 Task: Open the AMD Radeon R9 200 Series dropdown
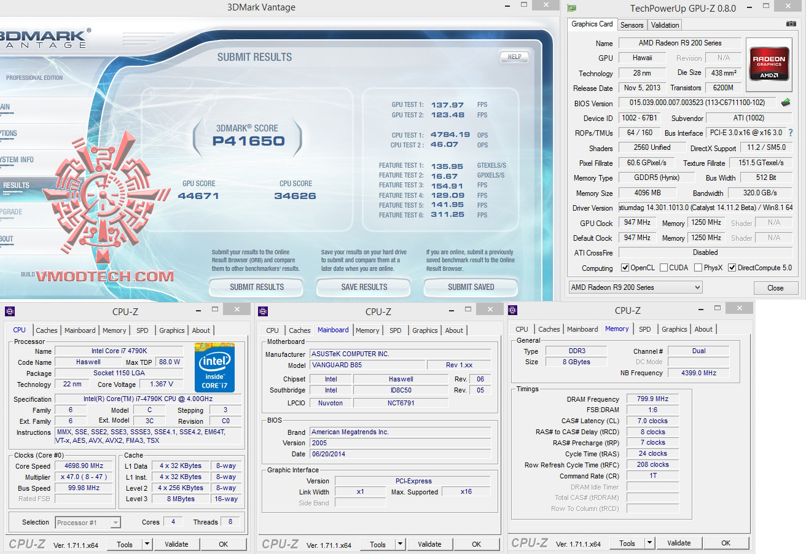(x=635, y=287)
